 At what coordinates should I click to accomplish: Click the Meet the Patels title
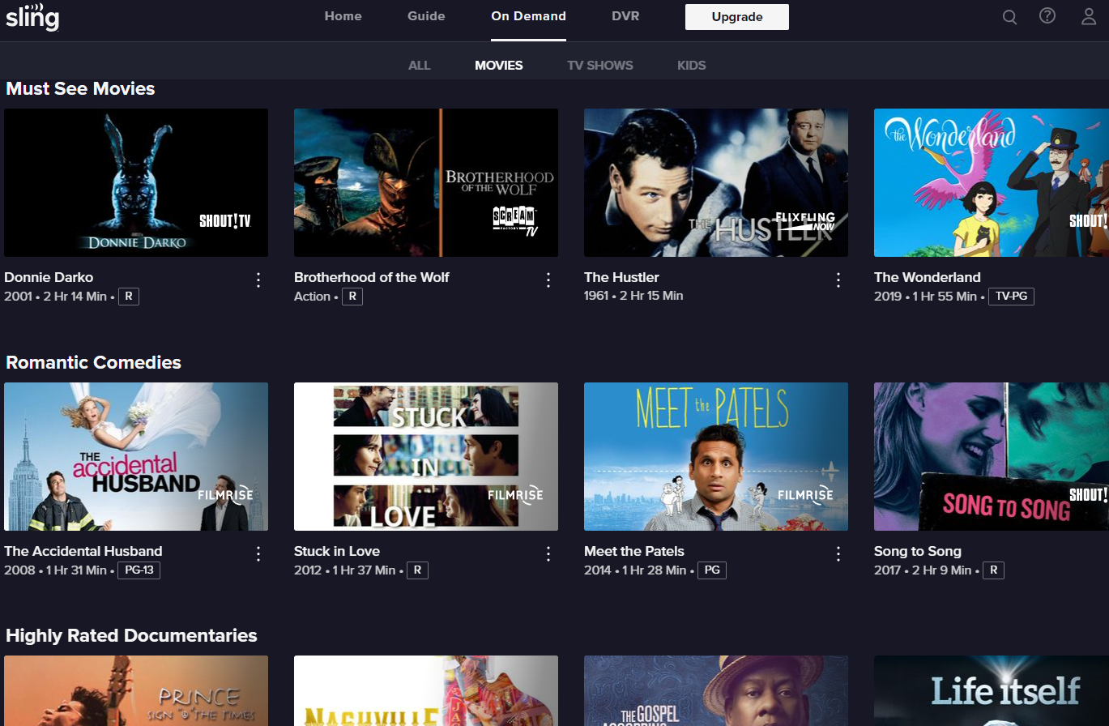pyautogui.click(x=634, y=551)
